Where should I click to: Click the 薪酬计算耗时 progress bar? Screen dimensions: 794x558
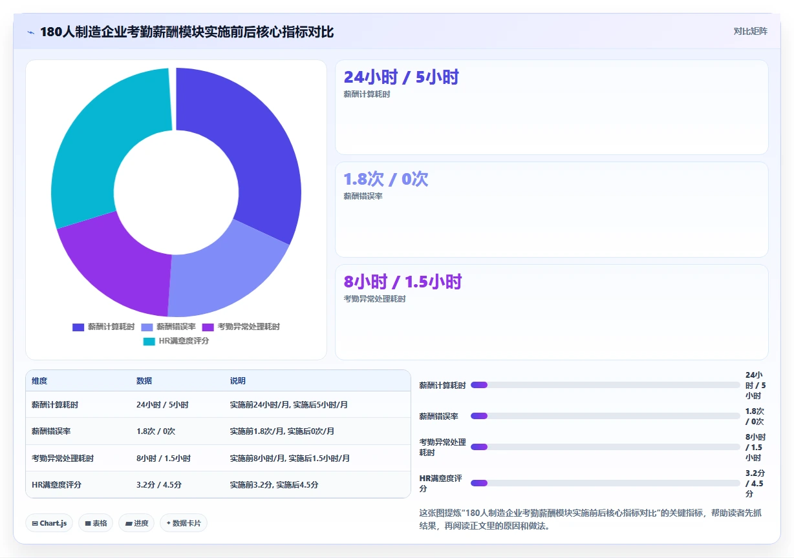(x=605, y=385)
